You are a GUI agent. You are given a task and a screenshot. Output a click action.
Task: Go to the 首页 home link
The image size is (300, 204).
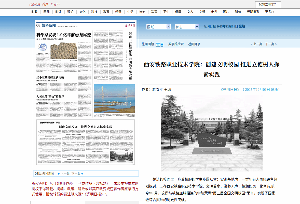coord(45,4)
